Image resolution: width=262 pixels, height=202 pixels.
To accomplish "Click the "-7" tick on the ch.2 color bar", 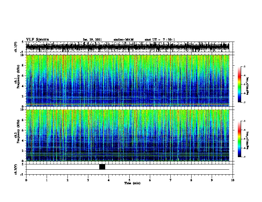I will click(244, 157).
